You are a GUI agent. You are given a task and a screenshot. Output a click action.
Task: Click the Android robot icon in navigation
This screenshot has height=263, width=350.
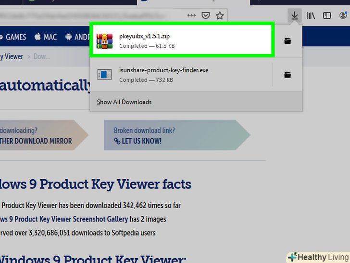pyautogui.click(x=69, y=37)
